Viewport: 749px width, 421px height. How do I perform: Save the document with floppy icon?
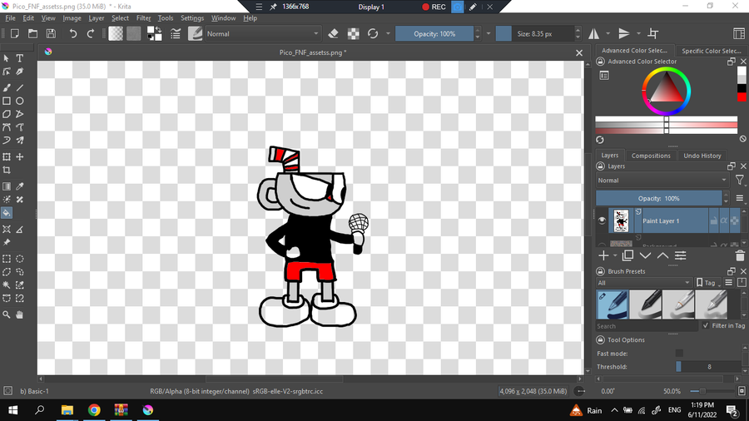coord(51,34)
